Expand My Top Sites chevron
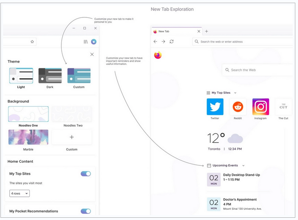Screen dimensions: 298x220 pyautogui.click(x=235, y=93)
